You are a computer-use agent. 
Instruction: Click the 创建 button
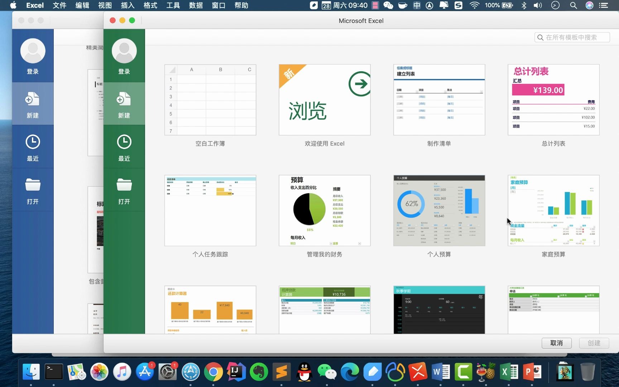(x=594, y=343)
